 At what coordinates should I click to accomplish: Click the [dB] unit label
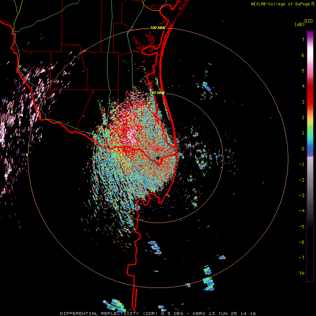tap(299, 25)
